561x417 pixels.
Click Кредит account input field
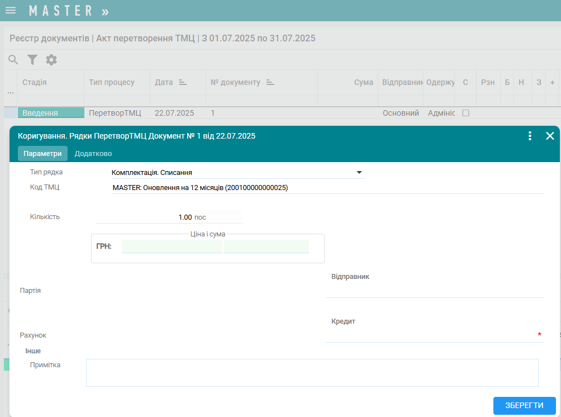(434, 336)
